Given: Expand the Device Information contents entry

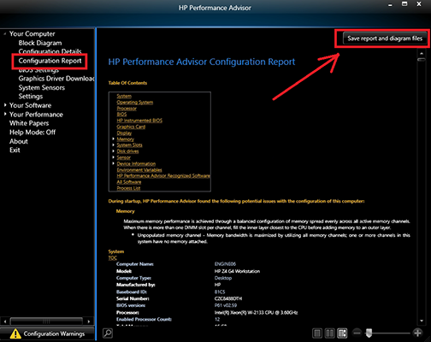Looking at the screenshot, I should click(114, 163).
